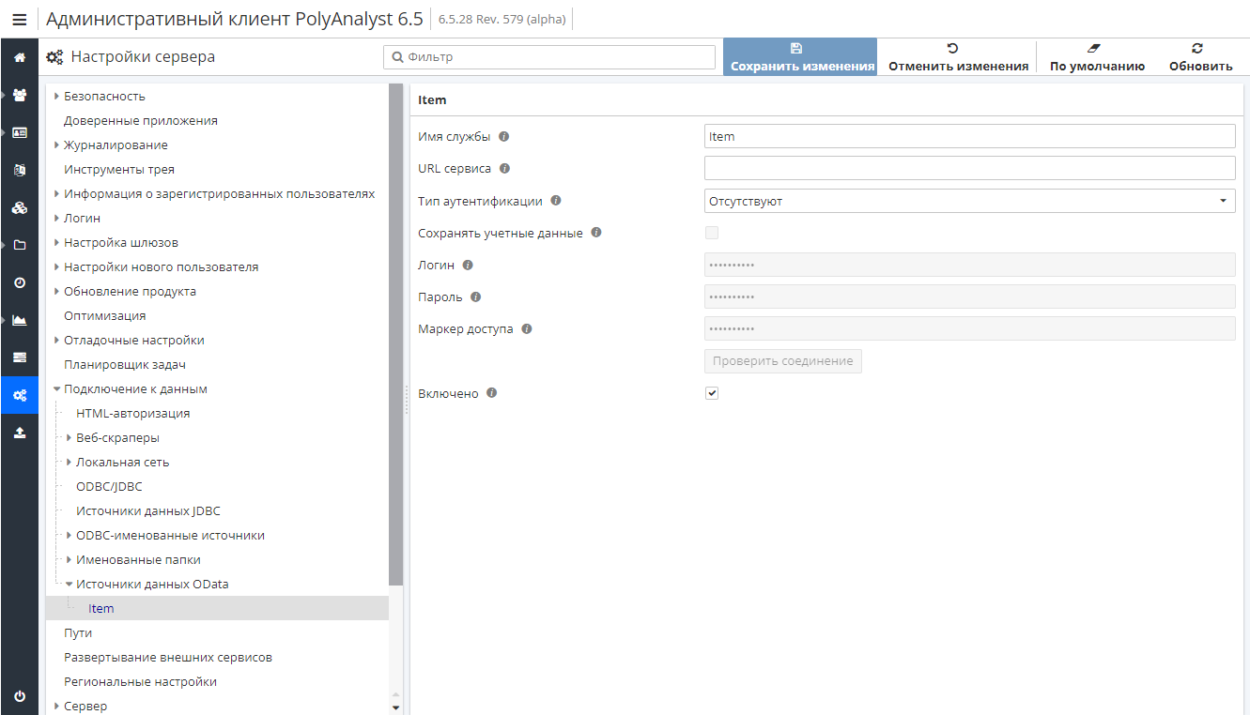Collapse the Подключение к данным node
Screen dimensions: 1250x715
(x=56, y=388)
